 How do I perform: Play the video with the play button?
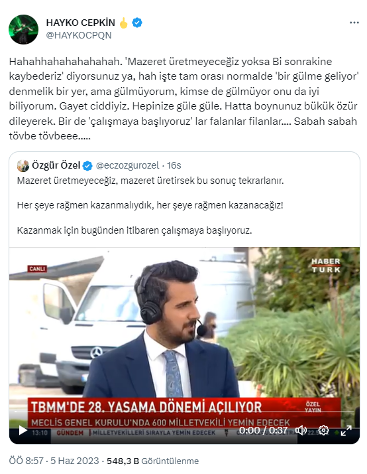click(23, 430)
